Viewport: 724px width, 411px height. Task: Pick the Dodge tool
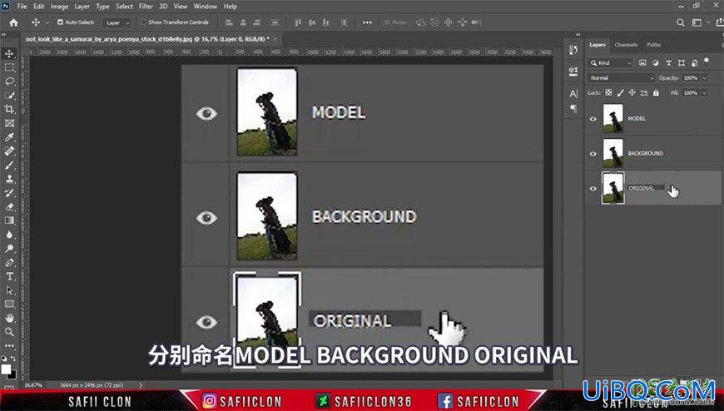pyautogui.click(x=9, y=249)
